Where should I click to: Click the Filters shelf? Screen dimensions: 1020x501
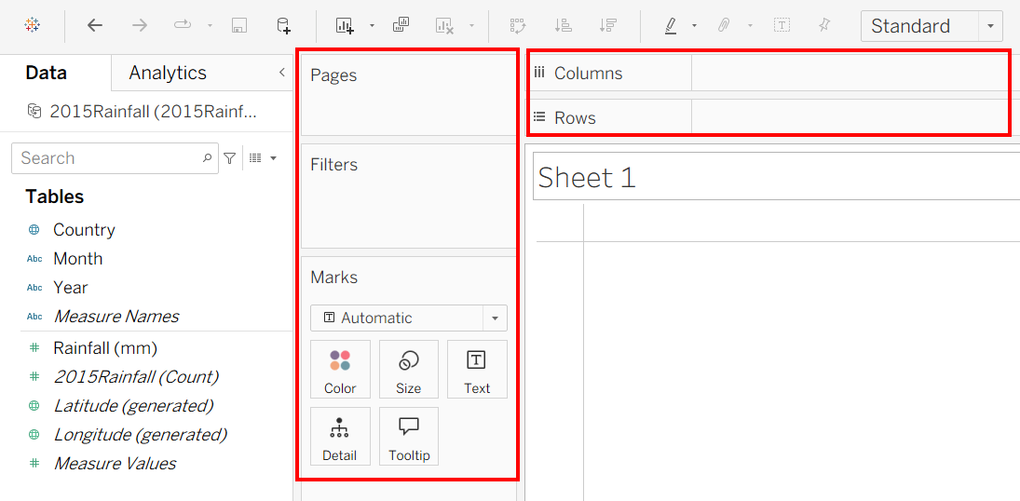click(408, 196)
